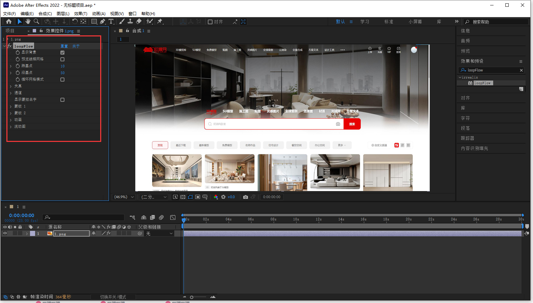Click 切换开关/模式 button

point(113,297)
